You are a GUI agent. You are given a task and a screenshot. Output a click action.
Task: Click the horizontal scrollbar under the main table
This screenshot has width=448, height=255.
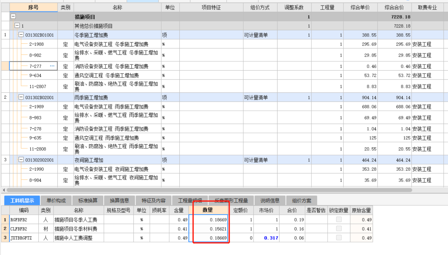click(x=209, y=190)
